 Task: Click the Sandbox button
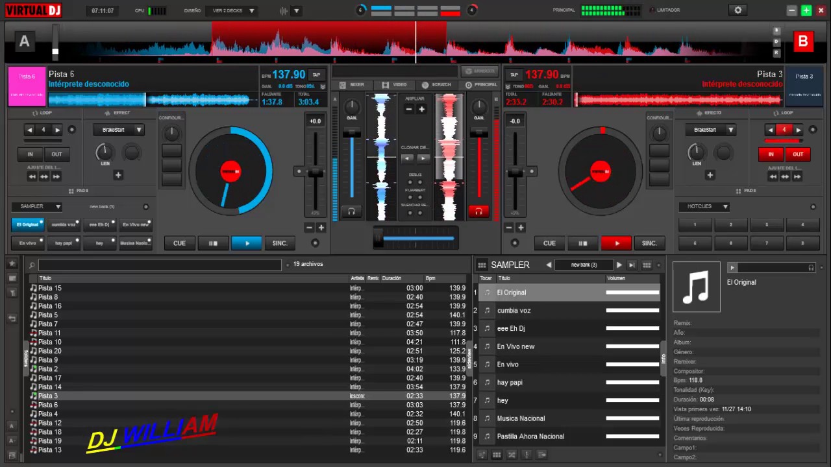480,71
